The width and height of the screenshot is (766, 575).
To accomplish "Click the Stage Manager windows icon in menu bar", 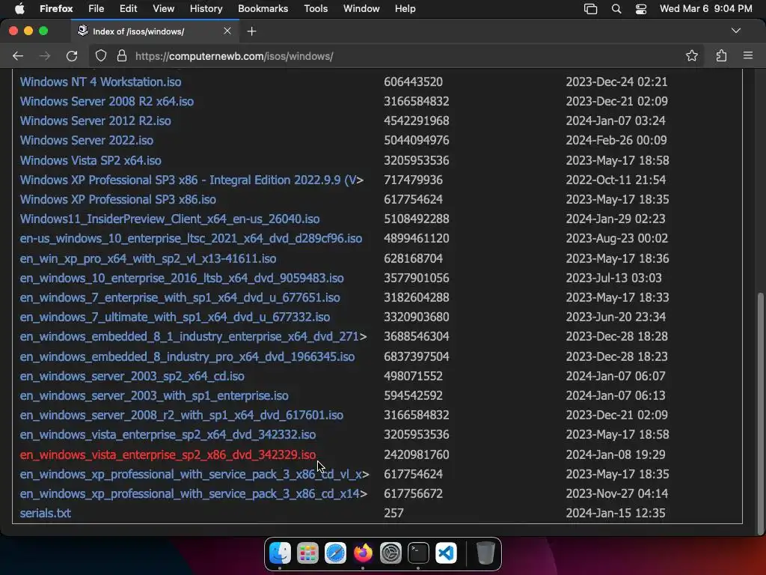I will click(591, 9).
